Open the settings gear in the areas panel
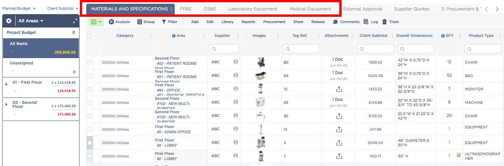Screen dimensions: 504x166 click(9, 21)
